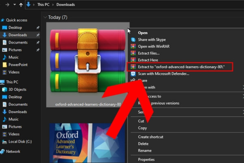Viewport: 244px width, 163px height.
Task: Click the Desktop icon under Quick access
Action: [4, 28]
